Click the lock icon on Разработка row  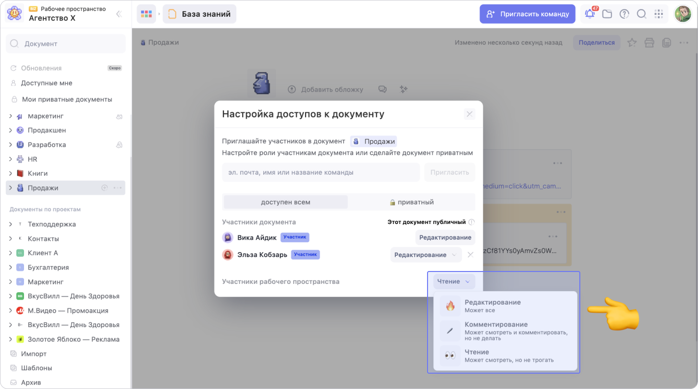pos(119,145)
